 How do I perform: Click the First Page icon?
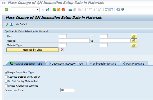[86, 10]
